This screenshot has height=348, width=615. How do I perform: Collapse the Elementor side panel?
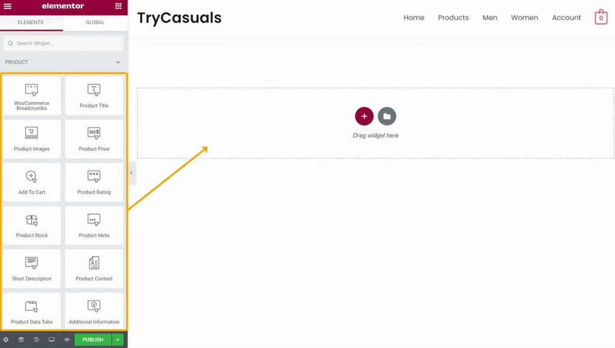(132, 172)
